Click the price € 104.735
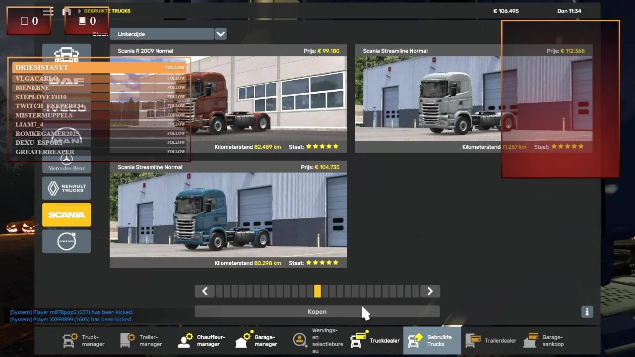This screenshot has width=635, height=357. pos(327,167)
